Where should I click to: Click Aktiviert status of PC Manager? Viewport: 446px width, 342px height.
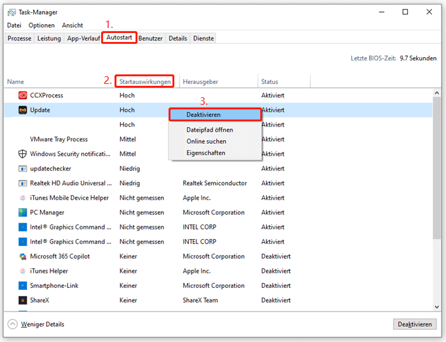[273, 212]
